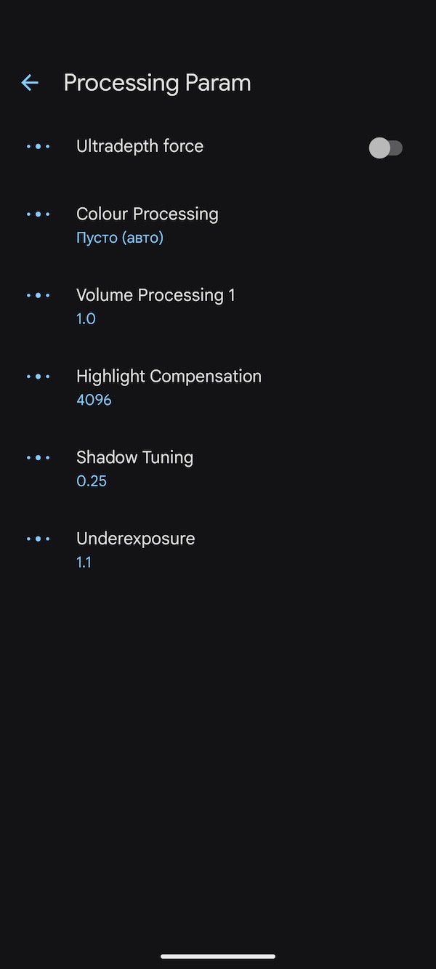Tap the bottom home gesture bar
The image size is (436, 969).
pyautogui.click(x=218, y=957)
